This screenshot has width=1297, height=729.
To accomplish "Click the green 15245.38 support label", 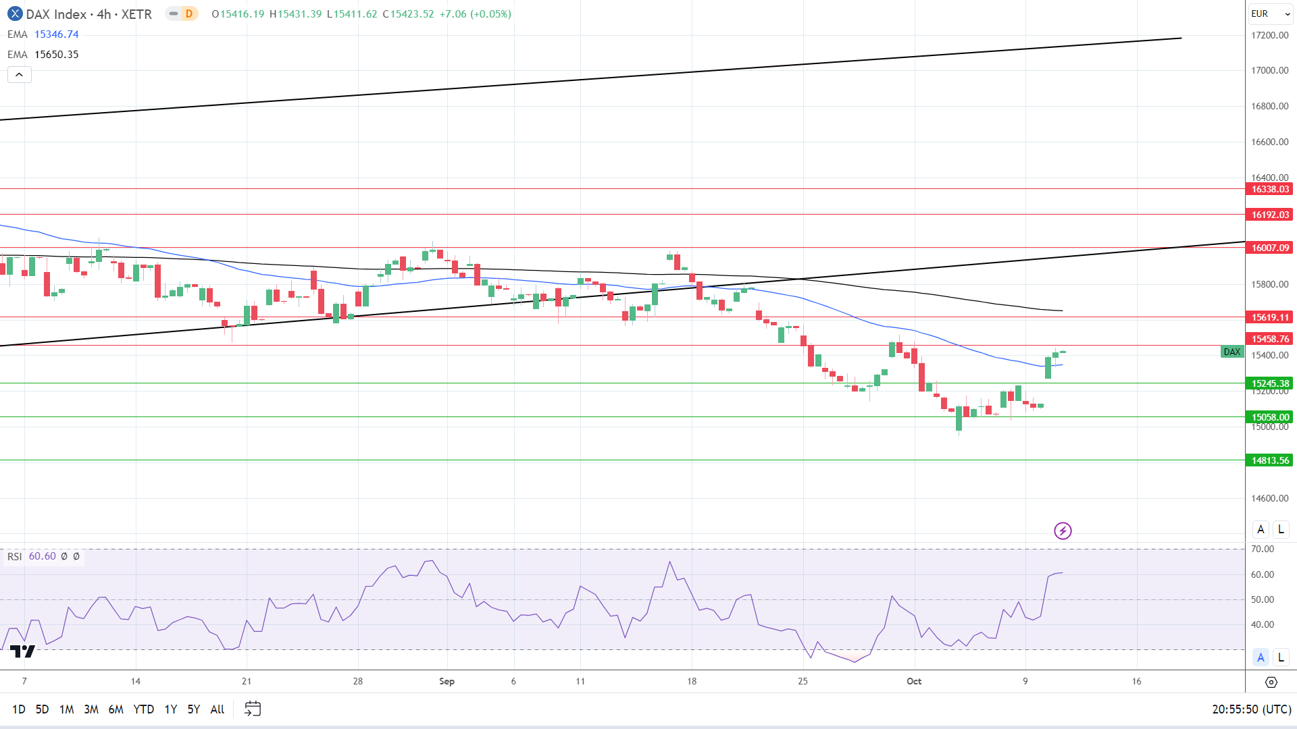I will click(1270, 383).
